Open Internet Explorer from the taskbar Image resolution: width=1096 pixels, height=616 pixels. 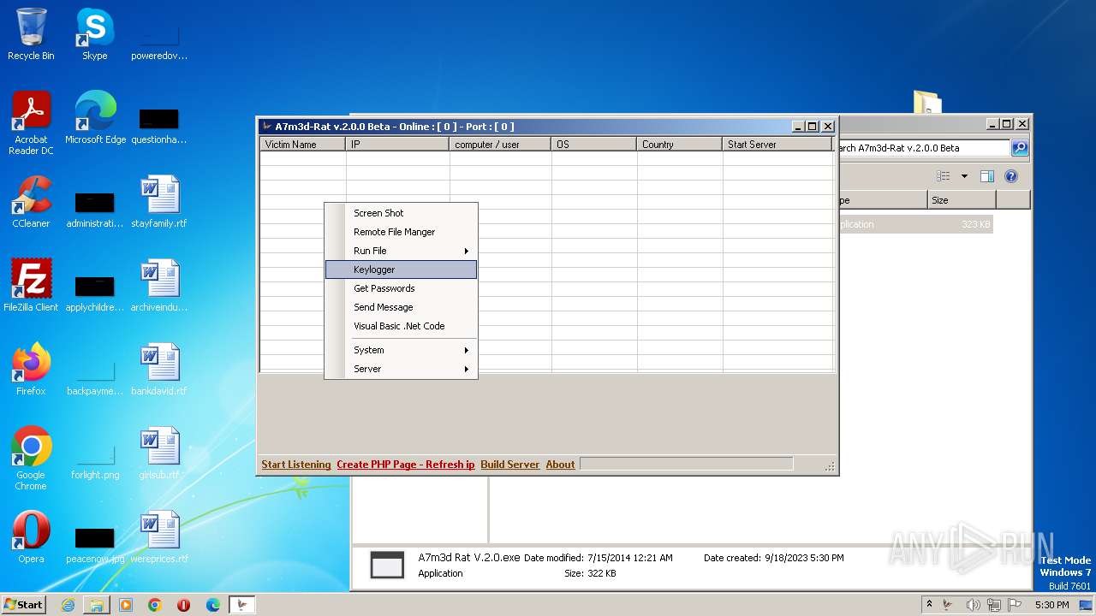(x=68, y=605)
